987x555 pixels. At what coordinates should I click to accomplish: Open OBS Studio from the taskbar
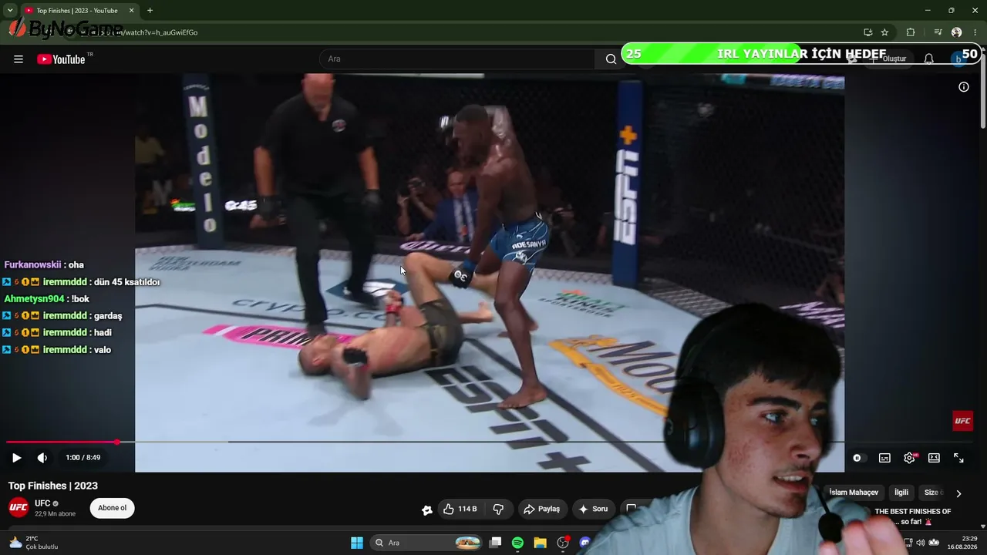563,543
